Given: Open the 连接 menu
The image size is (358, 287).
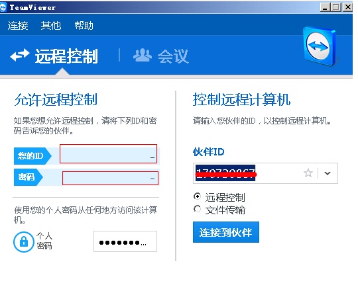Looking at the screenshot, I should point(18,25).
